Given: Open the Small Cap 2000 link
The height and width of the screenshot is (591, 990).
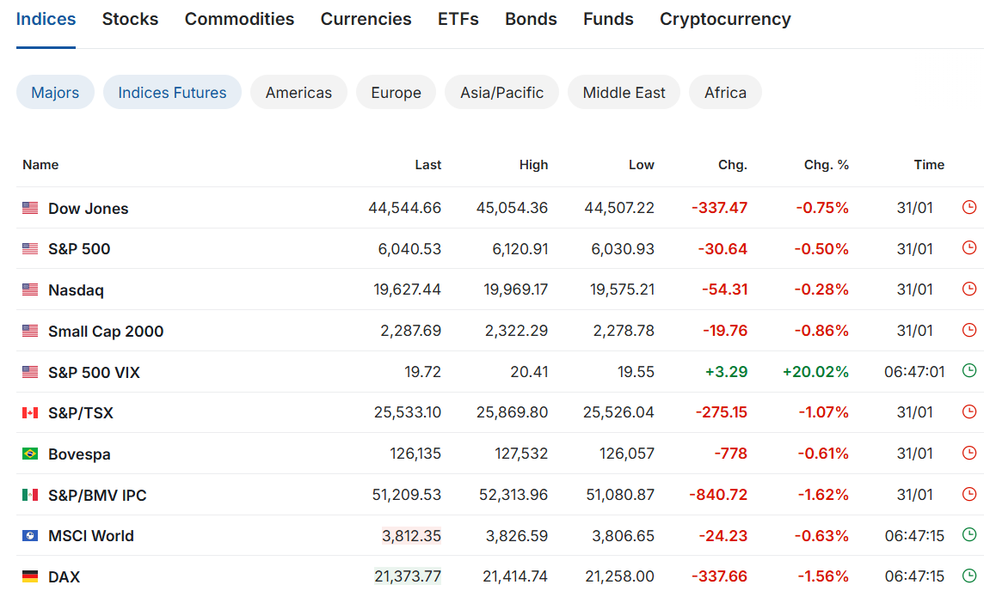Looking at the screenshot, I should tap(106, 332).
